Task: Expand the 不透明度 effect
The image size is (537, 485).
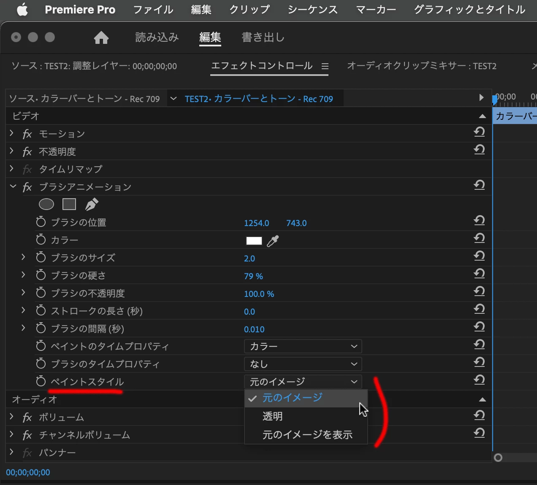Action: 12,151
